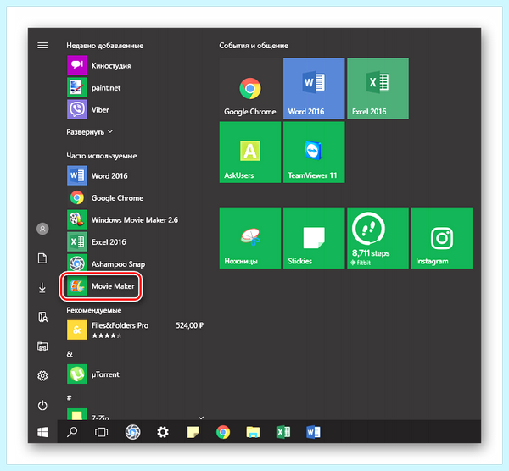Expand the 7-Zip folder chevron
Image resolution: width=509 pixels, height=471 pixels.
click(x=201, y=418)
